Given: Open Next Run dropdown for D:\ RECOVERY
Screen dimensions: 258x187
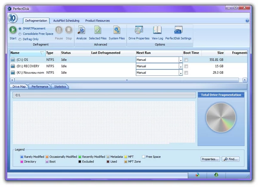Looking at the screenshot, I should coord(181,66).
